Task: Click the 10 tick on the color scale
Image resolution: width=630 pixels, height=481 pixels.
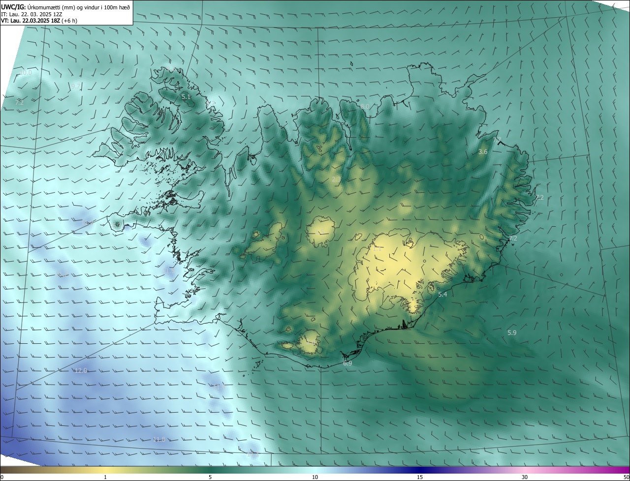Action: point(315,477)
